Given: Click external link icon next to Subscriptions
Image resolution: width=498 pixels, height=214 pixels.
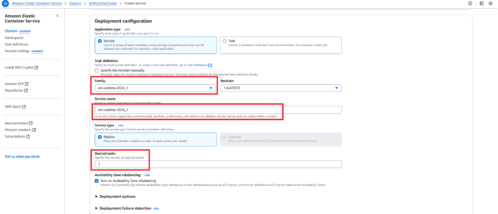Looking at the screenshot, I should pos(28,137).
